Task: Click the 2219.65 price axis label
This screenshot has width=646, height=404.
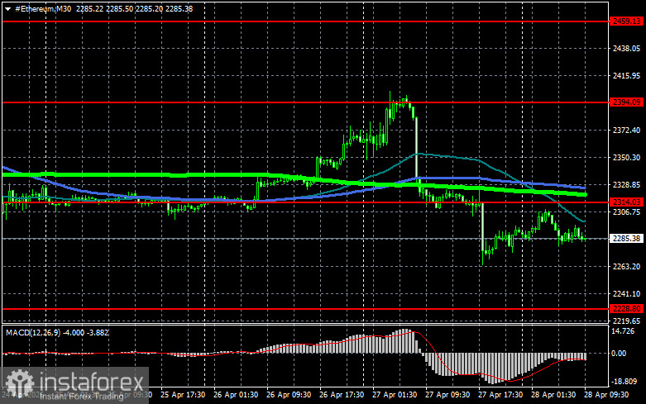Action: pos(626,321)
